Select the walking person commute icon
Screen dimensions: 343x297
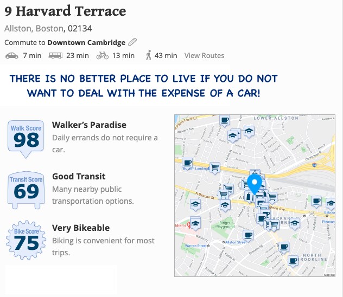(x=149, y=55)
